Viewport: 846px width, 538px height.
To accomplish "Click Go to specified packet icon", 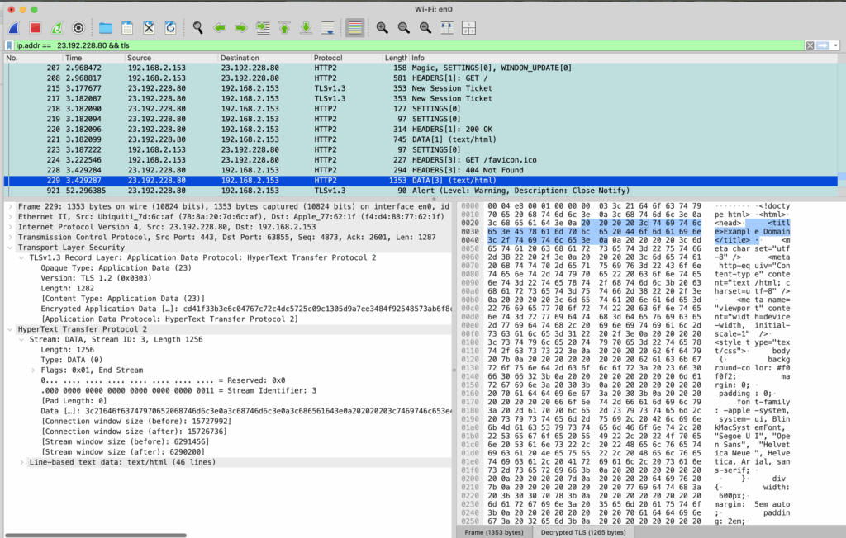I will [263, 28].
